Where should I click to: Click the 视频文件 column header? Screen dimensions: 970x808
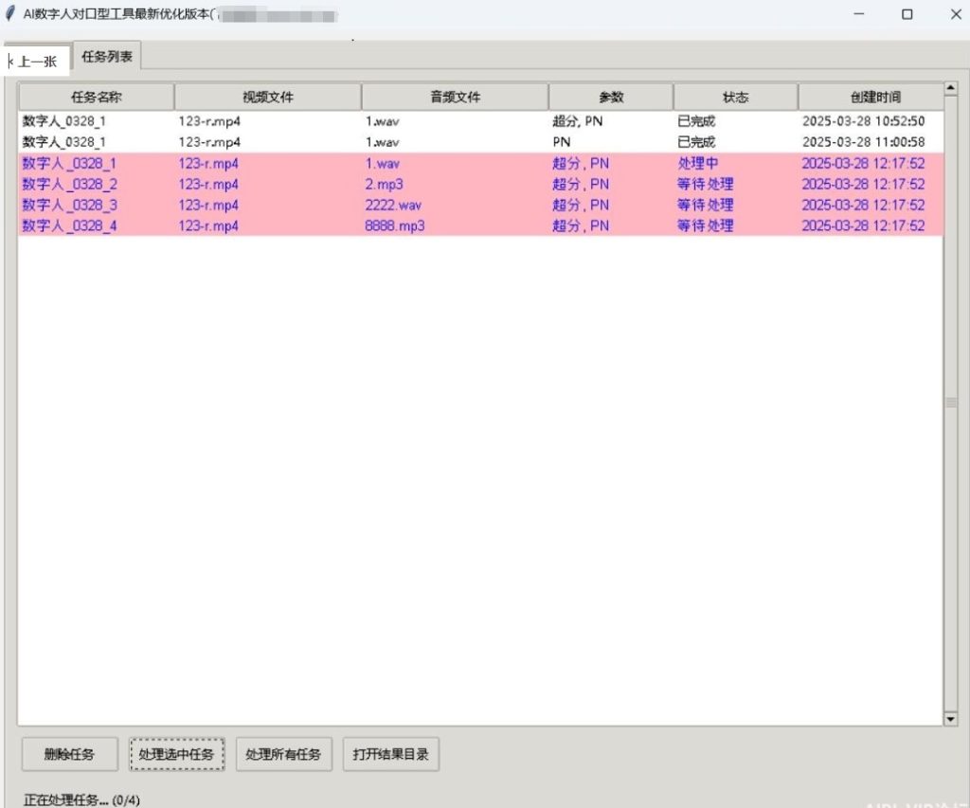267,97
